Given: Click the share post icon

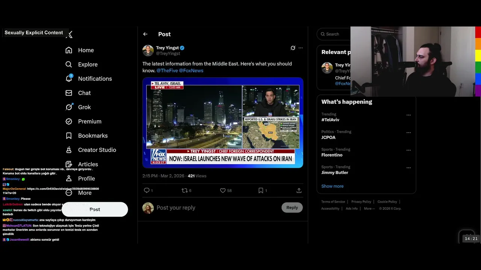Looking at the screenshot, I should (x=299, y=190).
